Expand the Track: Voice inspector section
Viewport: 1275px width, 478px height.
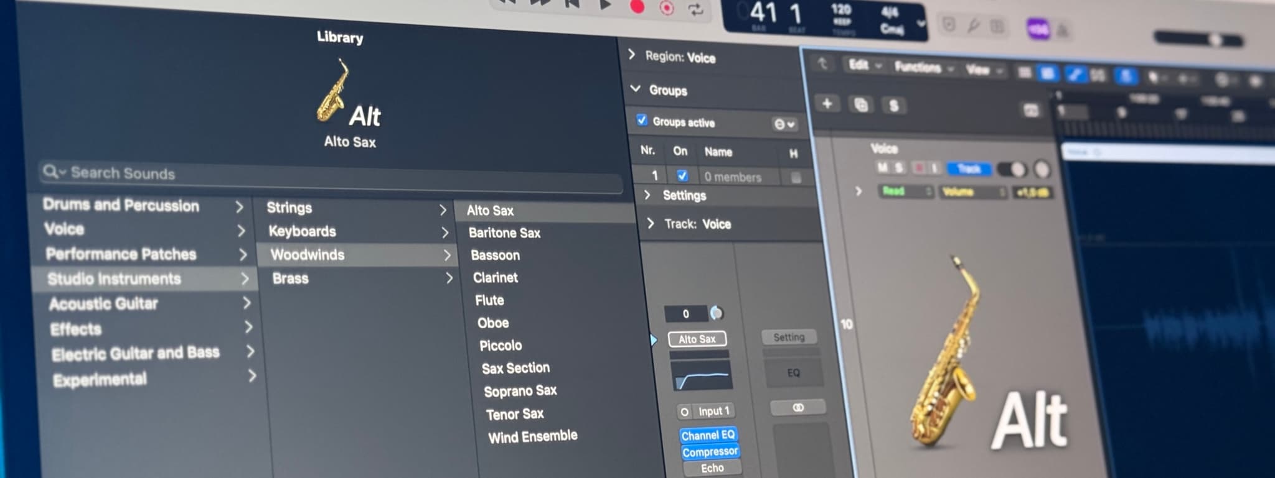pos(651,223)
